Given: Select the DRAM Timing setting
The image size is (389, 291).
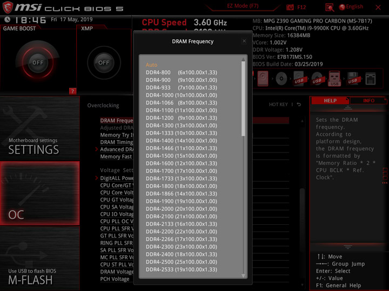Looking at the screenshot, I should (117, 142).
